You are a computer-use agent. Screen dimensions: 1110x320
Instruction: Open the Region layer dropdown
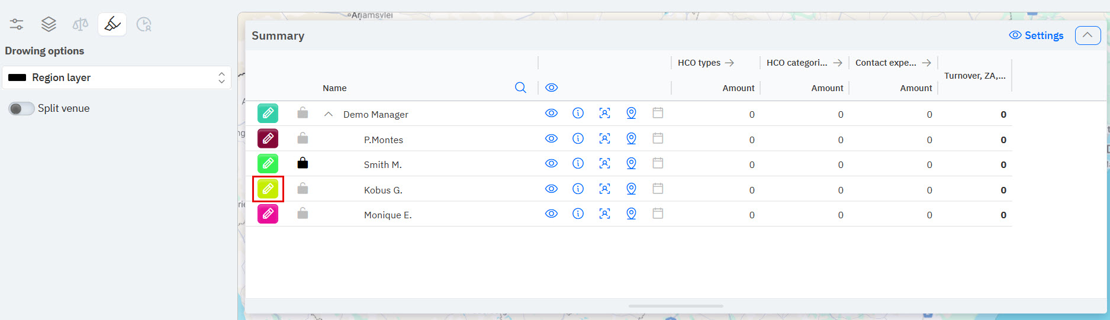pos(117,77)
